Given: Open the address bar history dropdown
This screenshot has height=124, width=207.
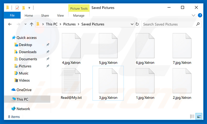Looking at the screenshot, I should point(132,24).
